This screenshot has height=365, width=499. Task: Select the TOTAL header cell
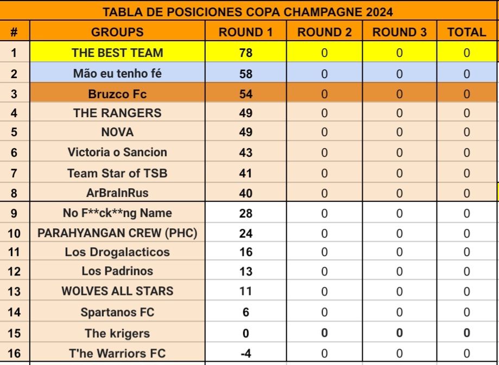click(x=466, y=31)
